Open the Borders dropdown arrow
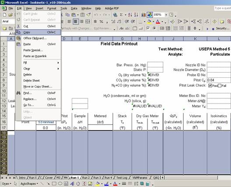This screenshot has height=187, width=231. pyautogui.click(x=144, y=22)
